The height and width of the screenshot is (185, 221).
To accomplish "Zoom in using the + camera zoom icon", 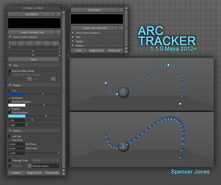I will tap(55, 43).
